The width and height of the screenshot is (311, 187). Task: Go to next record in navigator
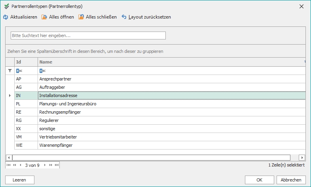(44, 165)
